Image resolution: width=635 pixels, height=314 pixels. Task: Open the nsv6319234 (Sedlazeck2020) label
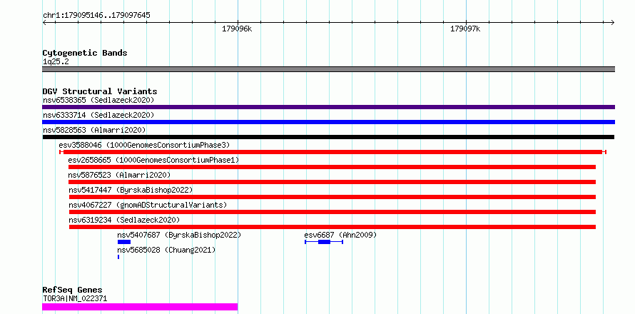tap(124, 220)
